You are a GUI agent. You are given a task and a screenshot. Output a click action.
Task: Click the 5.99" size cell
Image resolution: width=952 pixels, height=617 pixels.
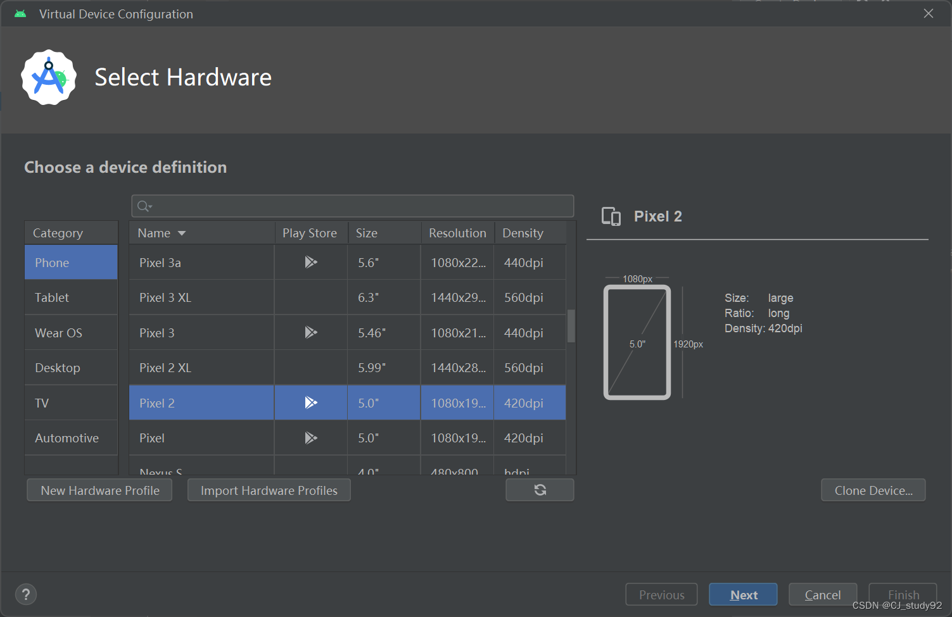[384, 368]
